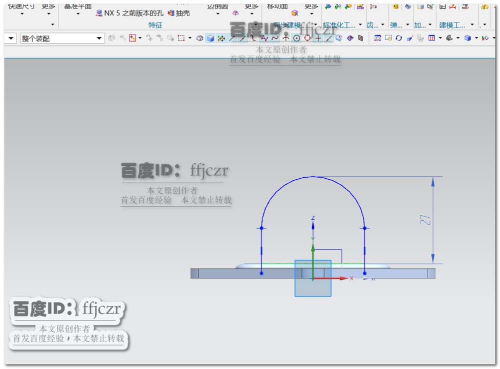Click the rectangle selection marquee icon
Image resolution: width=500 pixels, height=369 pixels.
(x=181, y=39)
